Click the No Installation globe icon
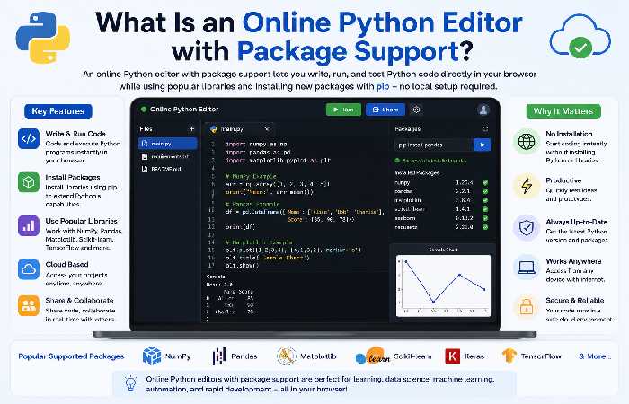Viewport: 629px width, 404px height. pyautogui.click(x=527, y=142)
